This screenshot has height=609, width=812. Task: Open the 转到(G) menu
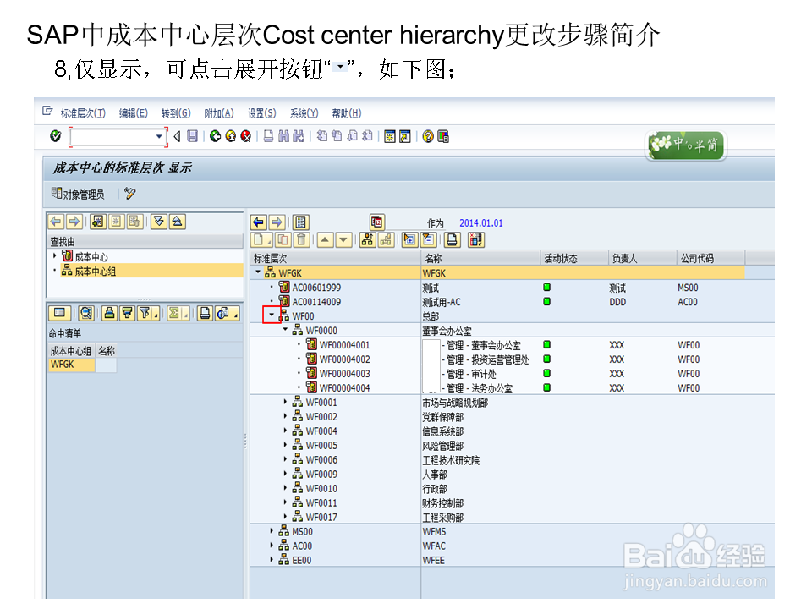[176, 112]
